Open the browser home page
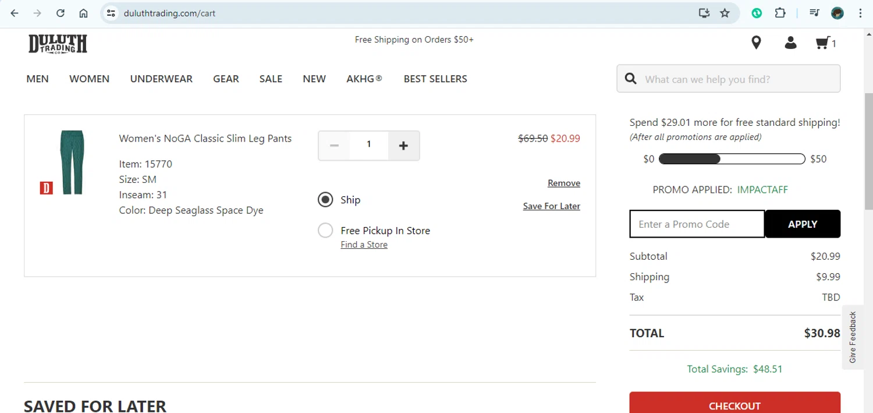Image resolution: width=873 pixels, height=413 pixels. click(83, 13)
